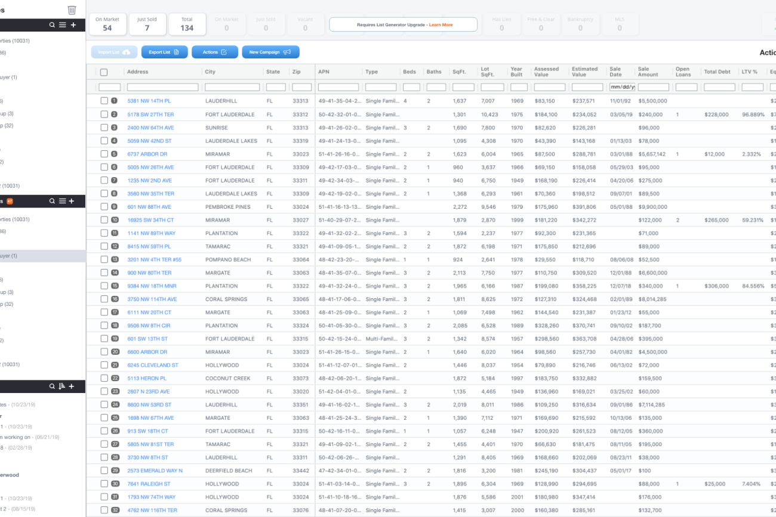Open the list menu in the 47 badge header
The image size is (776, 517).
[x=62, y=202]
